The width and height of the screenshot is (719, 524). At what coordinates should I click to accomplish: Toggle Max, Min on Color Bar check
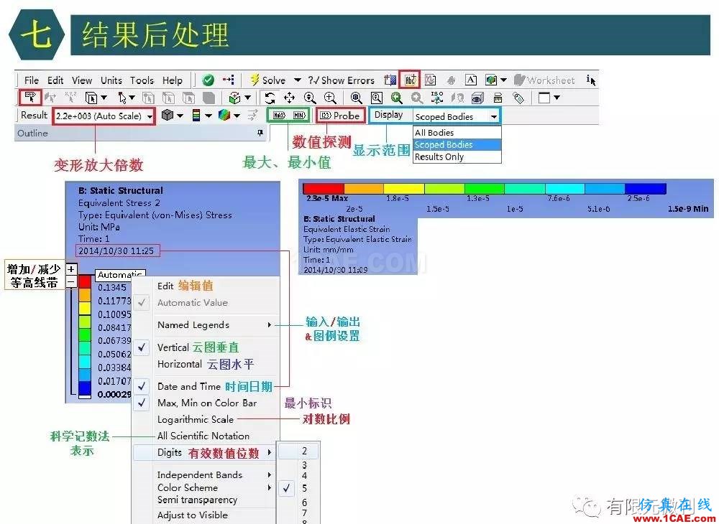pos(142,403)
